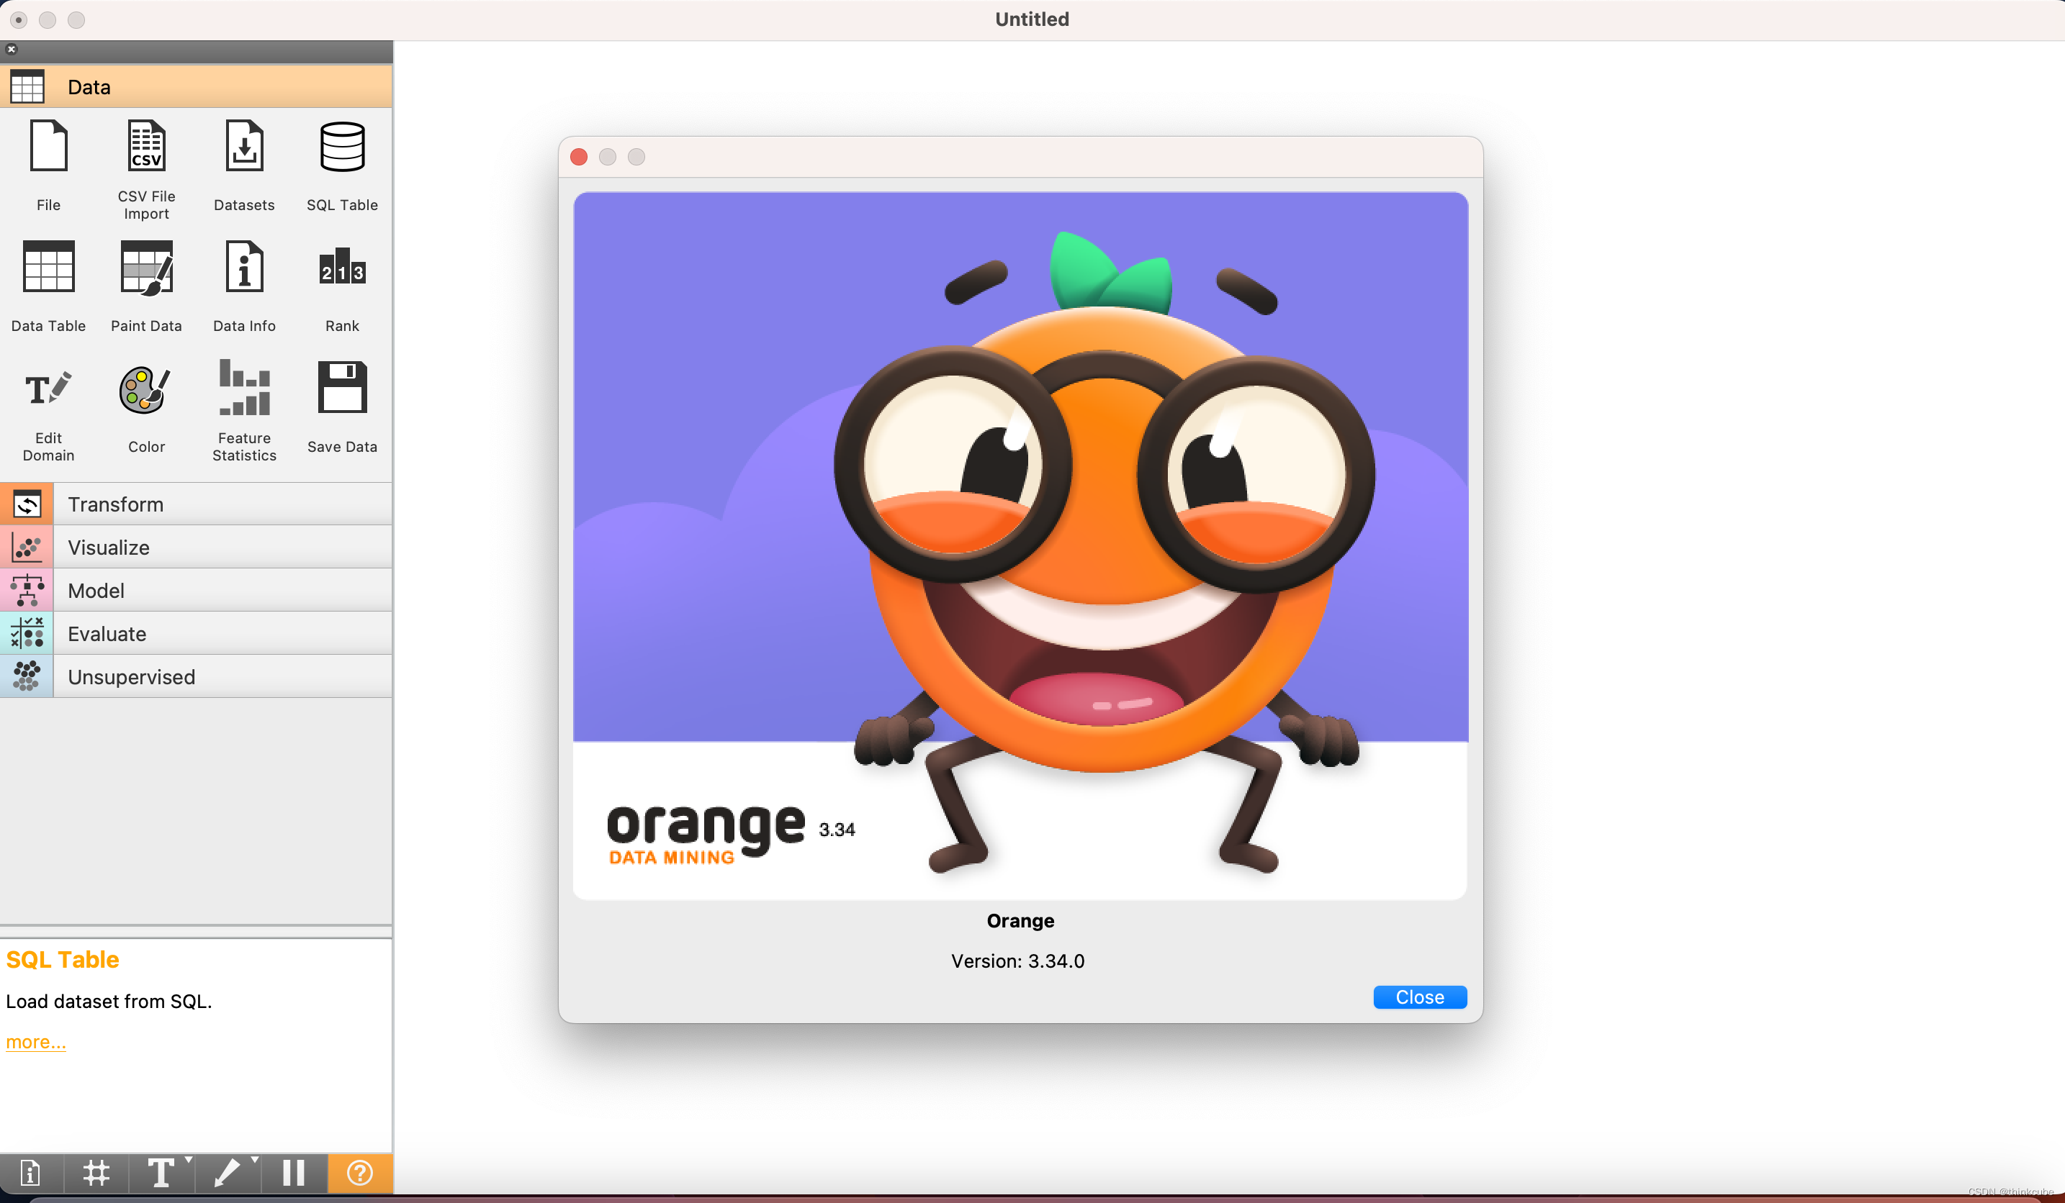Click 'Version: 3.34.0' text in dialog
This screenshot has width=2065, height=1203.
(1018, 961)
